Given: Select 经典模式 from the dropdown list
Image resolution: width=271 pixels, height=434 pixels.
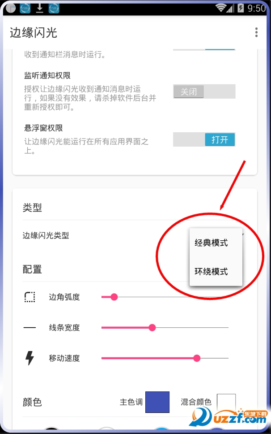Looking at the screenshot, I should 212,243.
